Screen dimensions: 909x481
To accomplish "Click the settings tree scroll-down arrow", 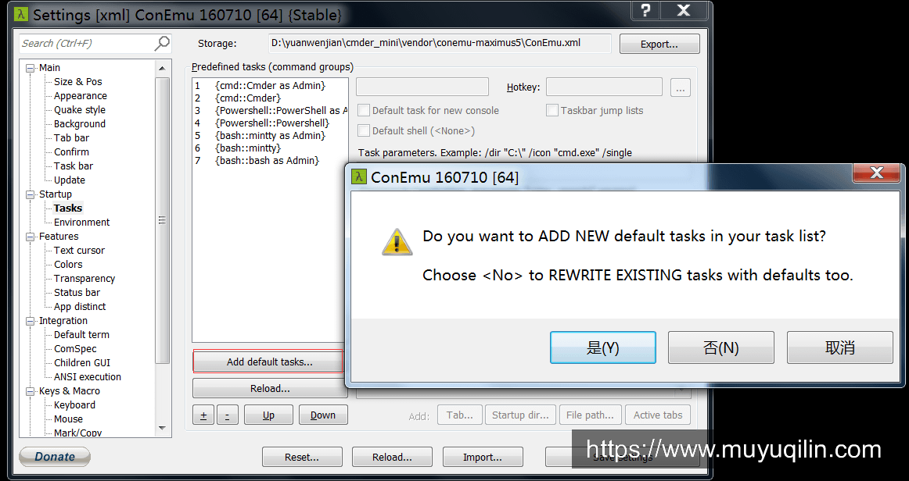I will pos(163,429).
